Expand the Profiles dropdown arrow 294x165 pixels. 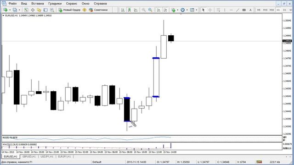[19, 10]
